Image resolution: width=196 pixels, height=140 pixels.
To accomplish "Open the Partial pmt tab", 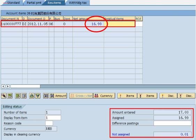I will pyautogui.click(x=34, y=3).
